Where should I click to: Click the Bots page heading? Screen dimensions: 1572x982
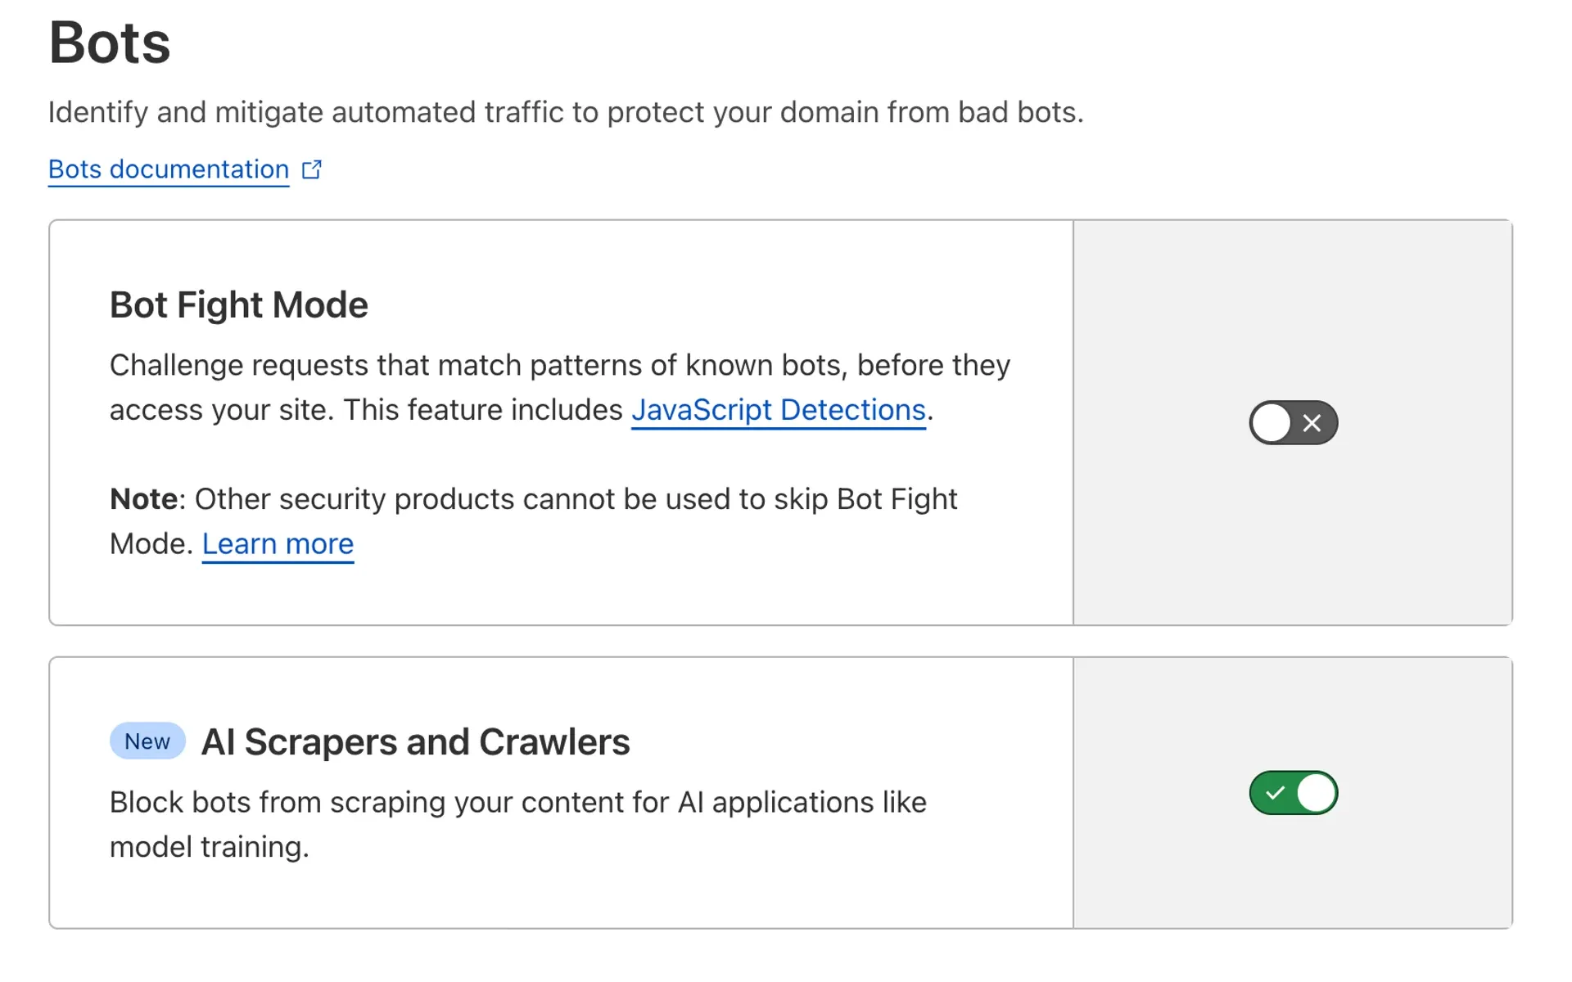point(110,43)
